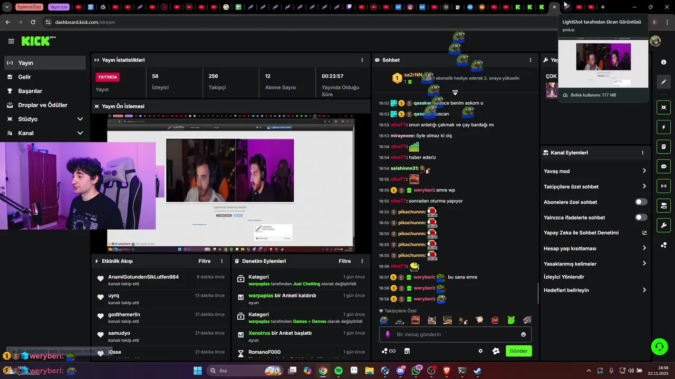Image resolution: width=675 pixels, height=379 pixels.
Task: Select the white cat emote in the emote row
Action: pos(431,320)
